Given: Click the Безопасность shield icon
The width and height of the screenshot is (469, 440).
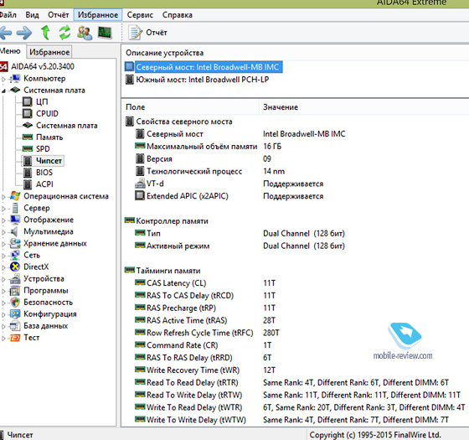Looking at the screenshot, I should coord(15,302).
